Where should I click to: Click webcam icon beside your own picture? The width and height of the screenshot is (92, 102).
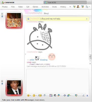point(2,84)
